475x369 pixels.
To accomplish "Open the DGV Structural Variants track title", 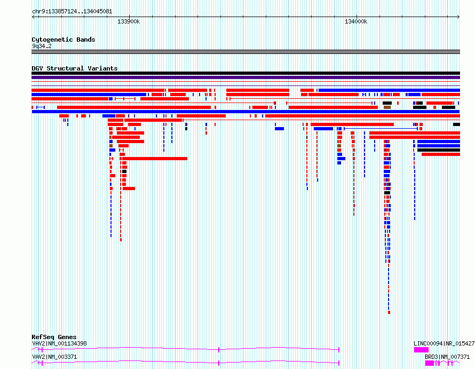I will (75, 68).
